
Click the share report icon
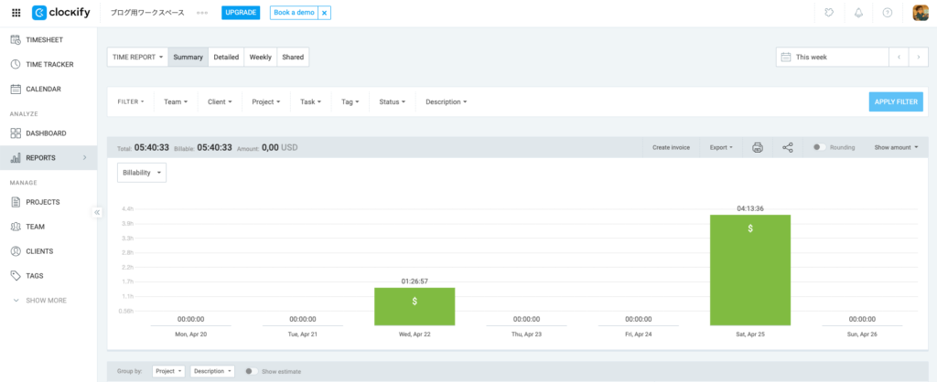788,147
